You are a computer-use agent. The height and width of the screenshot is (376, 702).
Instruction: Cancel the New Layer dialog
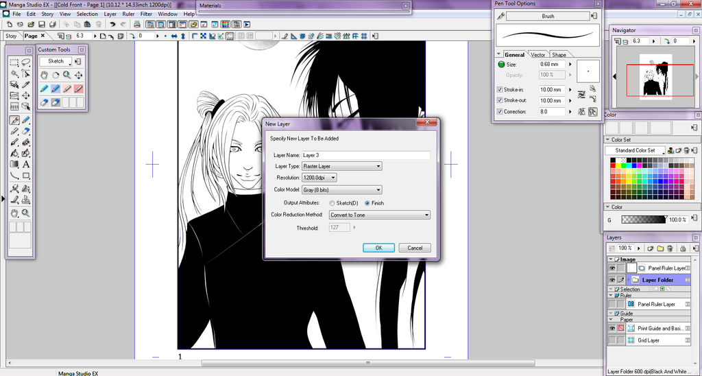[415, 248]
